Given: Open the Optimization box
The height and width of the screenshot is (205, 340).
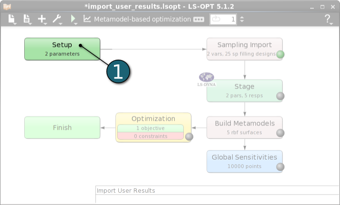Looking at the screenshot, I should coord(153,127).
